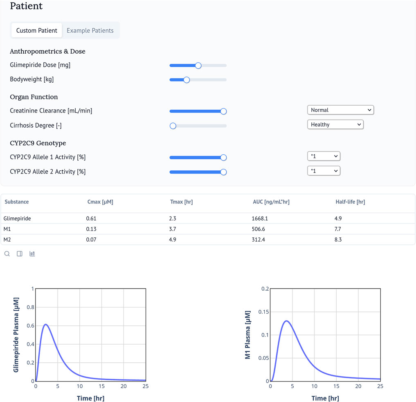This screenshot has height=402, width=416.
Task: Click the Creatinine Clearance slider handle
Action: point(223,111)
